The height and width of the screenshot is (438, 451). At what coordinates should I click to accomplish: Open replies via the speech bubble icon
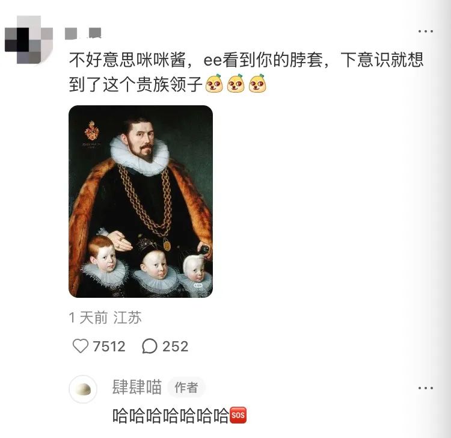150,346
